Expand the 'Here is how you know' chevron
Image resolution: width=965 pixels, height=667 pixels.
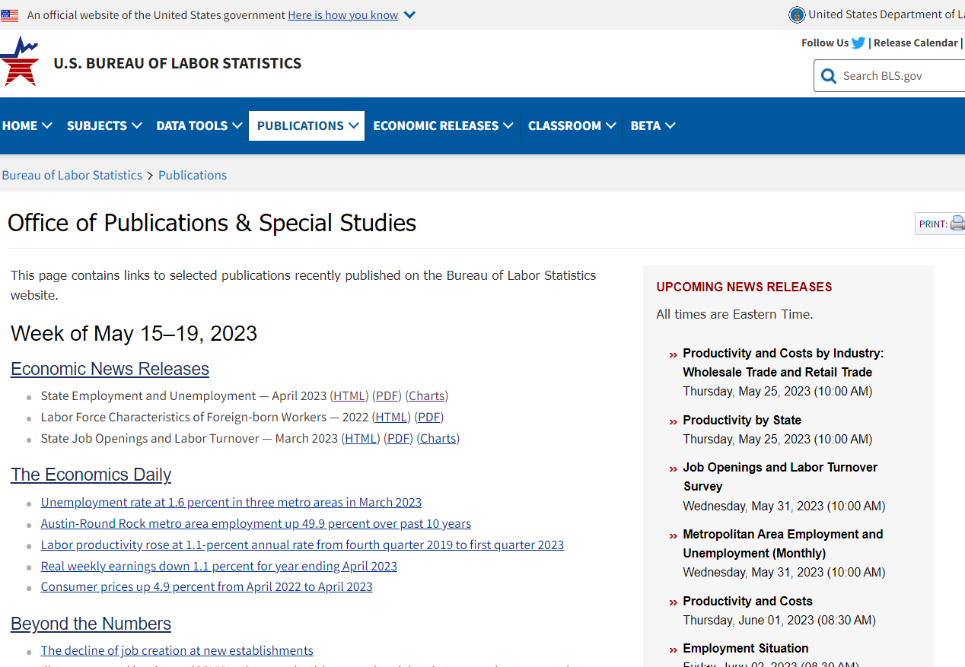[409, 15]
